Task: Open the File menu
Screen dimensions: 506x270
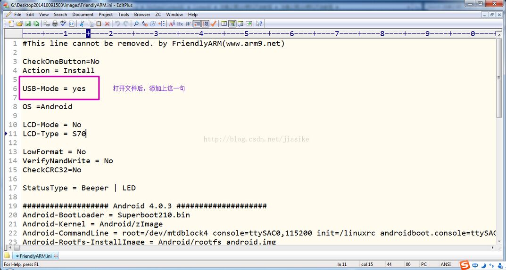Action: click(17, 15)
